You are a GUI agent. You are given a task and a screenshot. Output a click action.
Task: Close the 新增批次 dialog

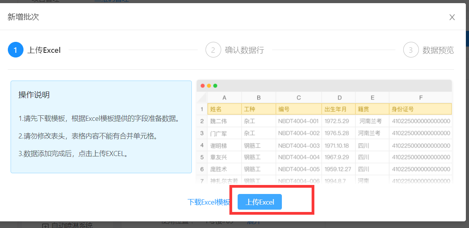click(x=452, y=17)
